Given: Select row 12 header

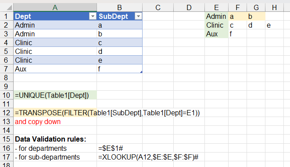Looking at the screenshot, I should [x=6, y=113].
